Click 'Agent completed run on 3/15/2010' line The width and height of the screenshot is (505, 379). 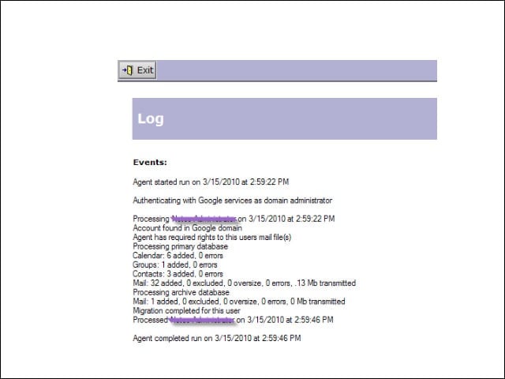click(217, 339)
